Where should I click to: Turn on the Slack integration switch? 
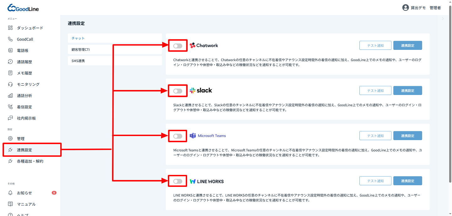(178, 91)
